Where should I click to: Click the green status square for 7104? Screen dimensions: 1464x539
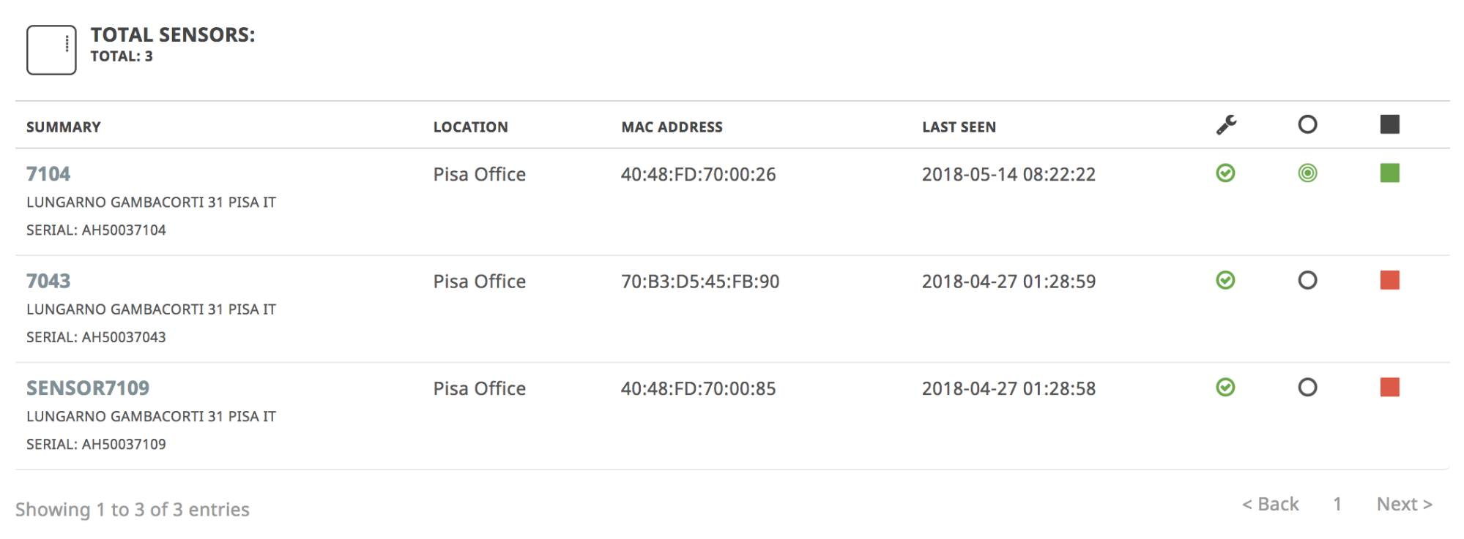click(1389, 173)
